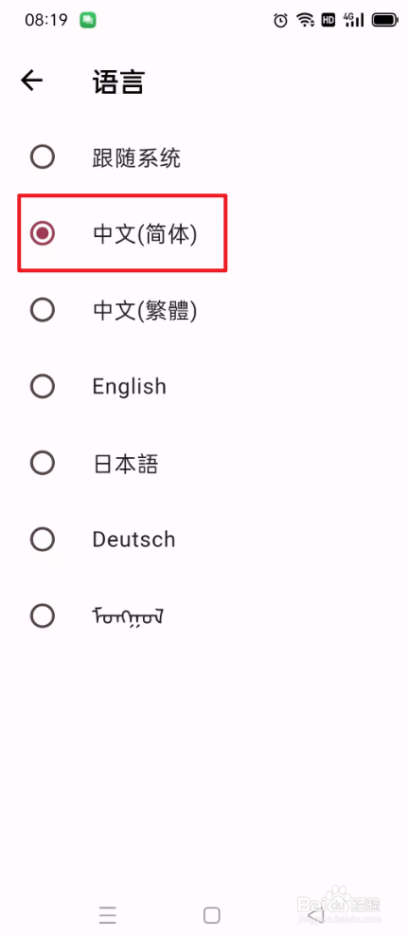Select the Mongolian script radio button
The image size is (408, 936).
click(x=43, y=615)
